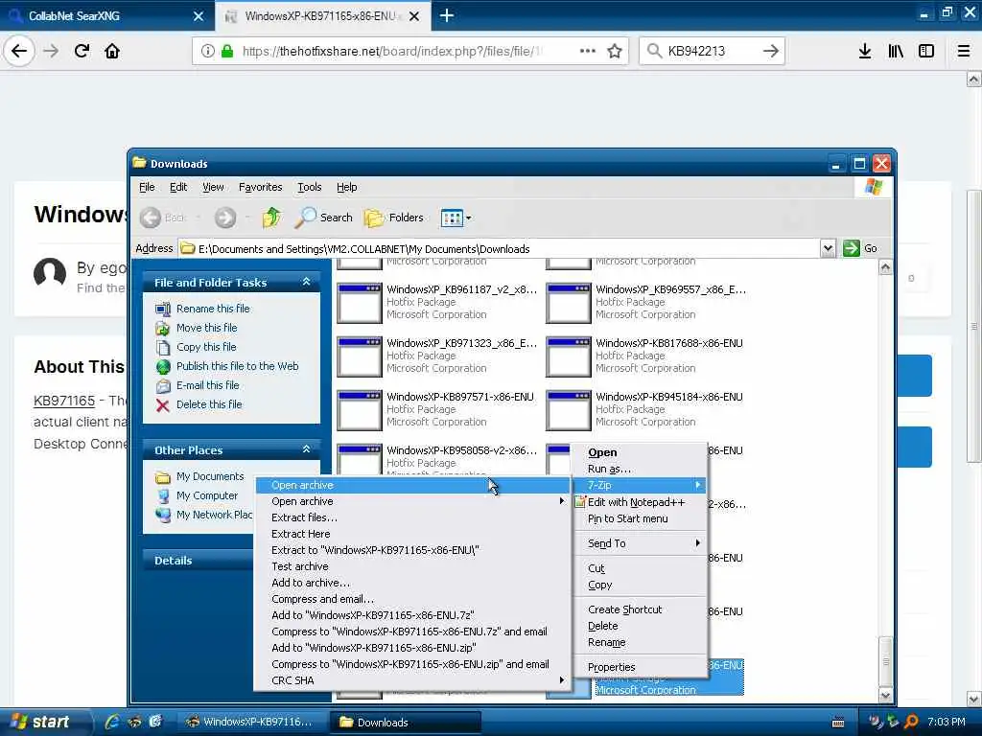The image size is (982, 736).
Task: Choose Extract files... in 7-Zip menu
Action: [412, 517]
